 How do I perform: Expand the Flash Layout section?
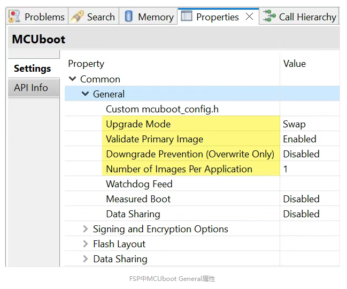[x=86, y=244]
